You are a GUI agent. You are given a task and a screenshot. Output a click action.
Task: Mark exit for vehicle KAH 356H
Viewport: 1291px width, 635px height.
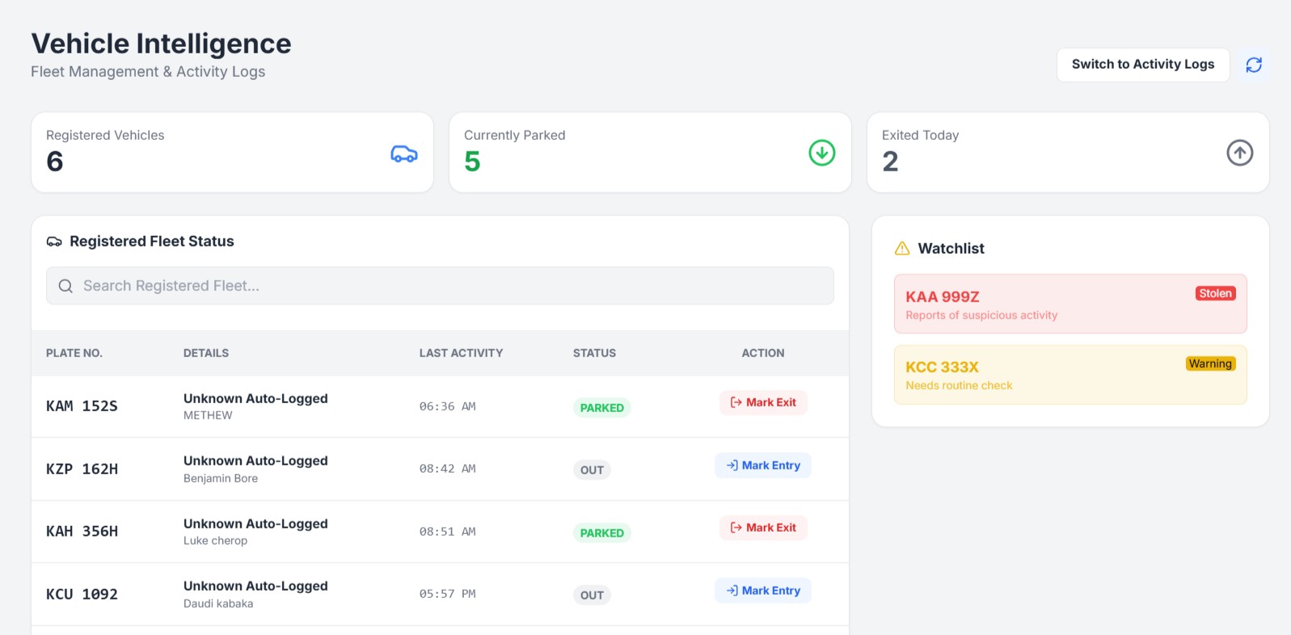click(x=763, y=528)
